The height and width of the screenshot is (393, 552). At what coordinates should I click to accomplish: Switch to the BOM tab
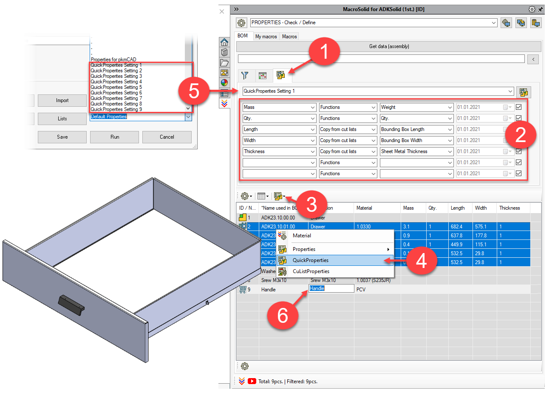pos(243,36)
